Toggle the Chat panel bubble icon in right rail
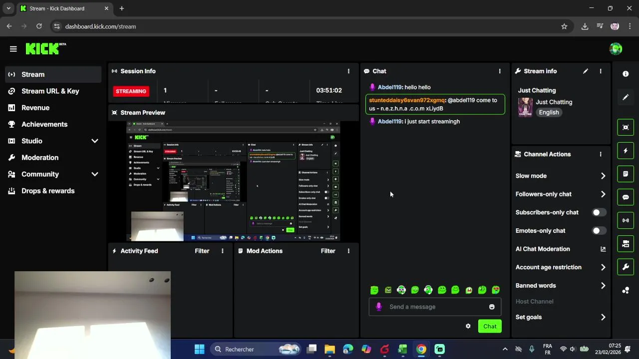Image resolution: width=639 pixels, height=359 pixels. (626, 197)
